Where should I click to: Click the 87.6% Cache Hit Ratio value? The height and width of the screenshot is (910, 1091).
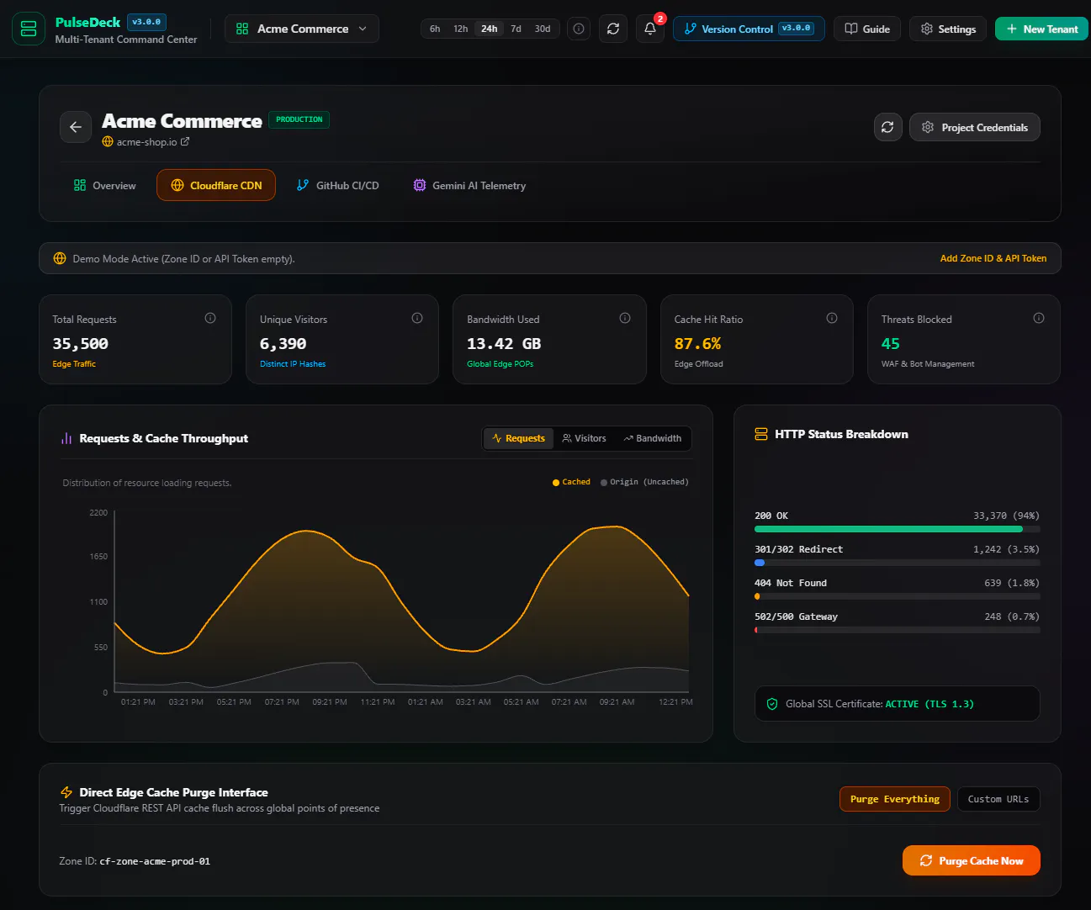697,343
